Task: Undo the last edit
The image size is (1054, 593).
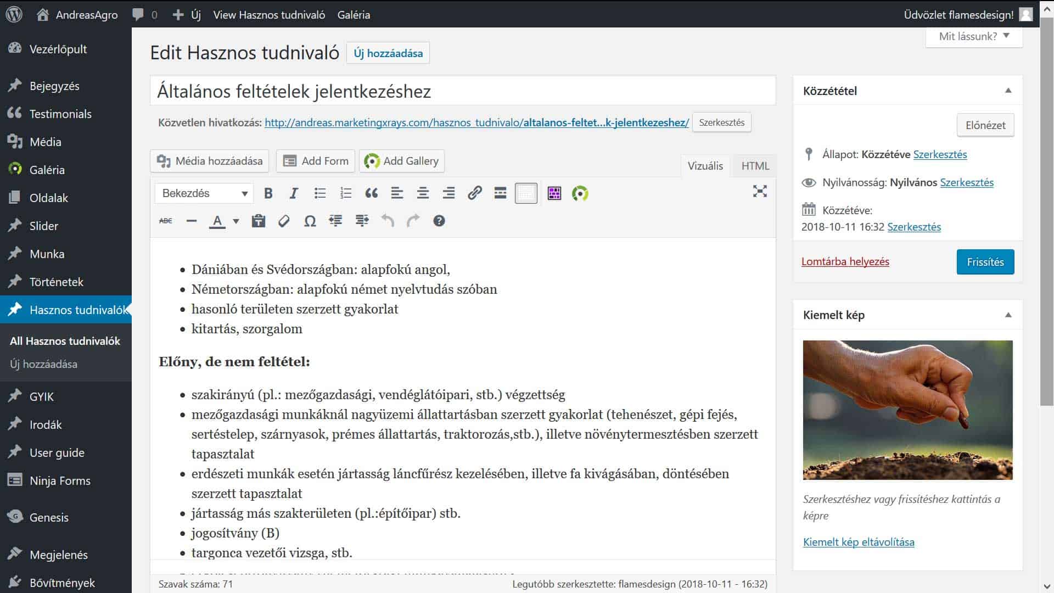Action: [388, 221]
